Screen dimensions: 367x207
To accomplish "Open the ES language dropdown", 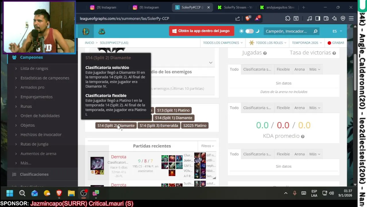I will coord(337,31).
